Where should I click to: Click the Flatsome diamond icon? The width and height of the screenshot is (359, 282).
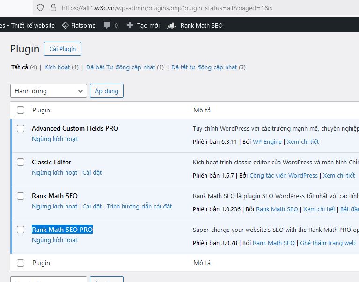(65, 25)
